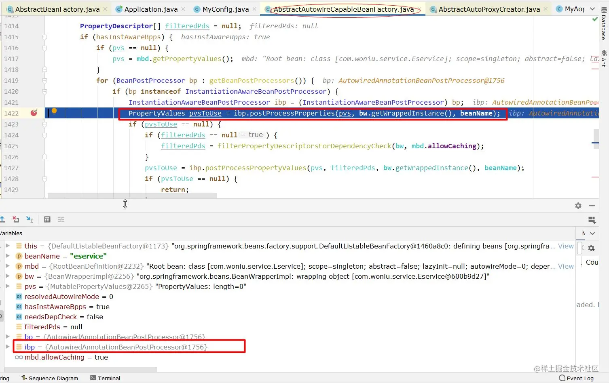Switch to AbstractBeanFactory.java tab

(57, 9)
